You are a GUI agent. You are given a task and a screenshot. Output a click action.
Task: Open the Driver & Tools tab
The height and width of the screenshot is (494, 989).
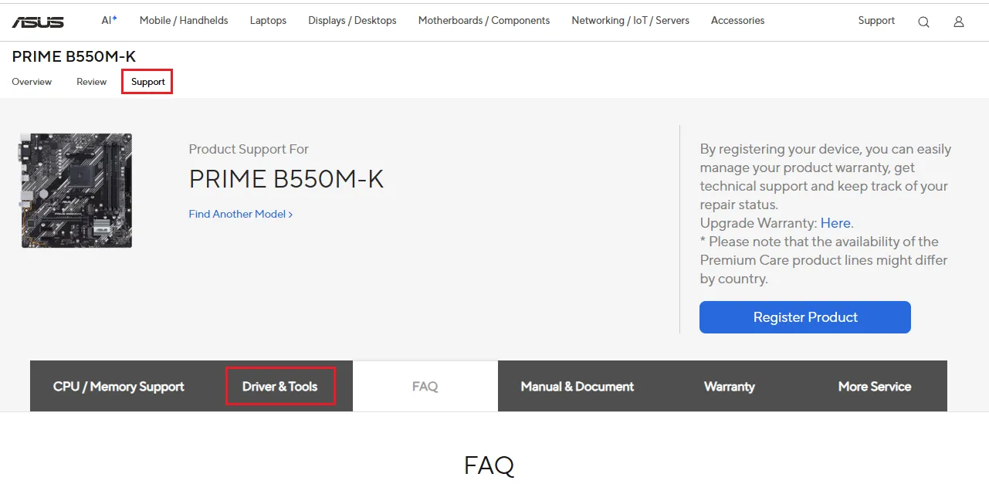point(280,386)
